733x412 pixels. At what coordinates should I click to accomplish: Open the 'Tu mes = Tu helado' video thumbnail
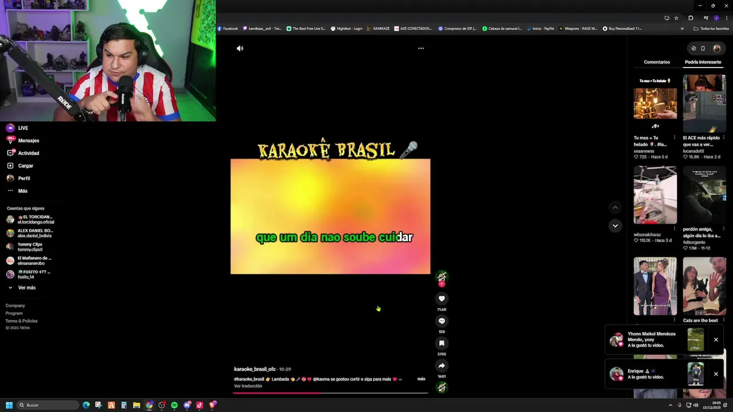point(655,103)
